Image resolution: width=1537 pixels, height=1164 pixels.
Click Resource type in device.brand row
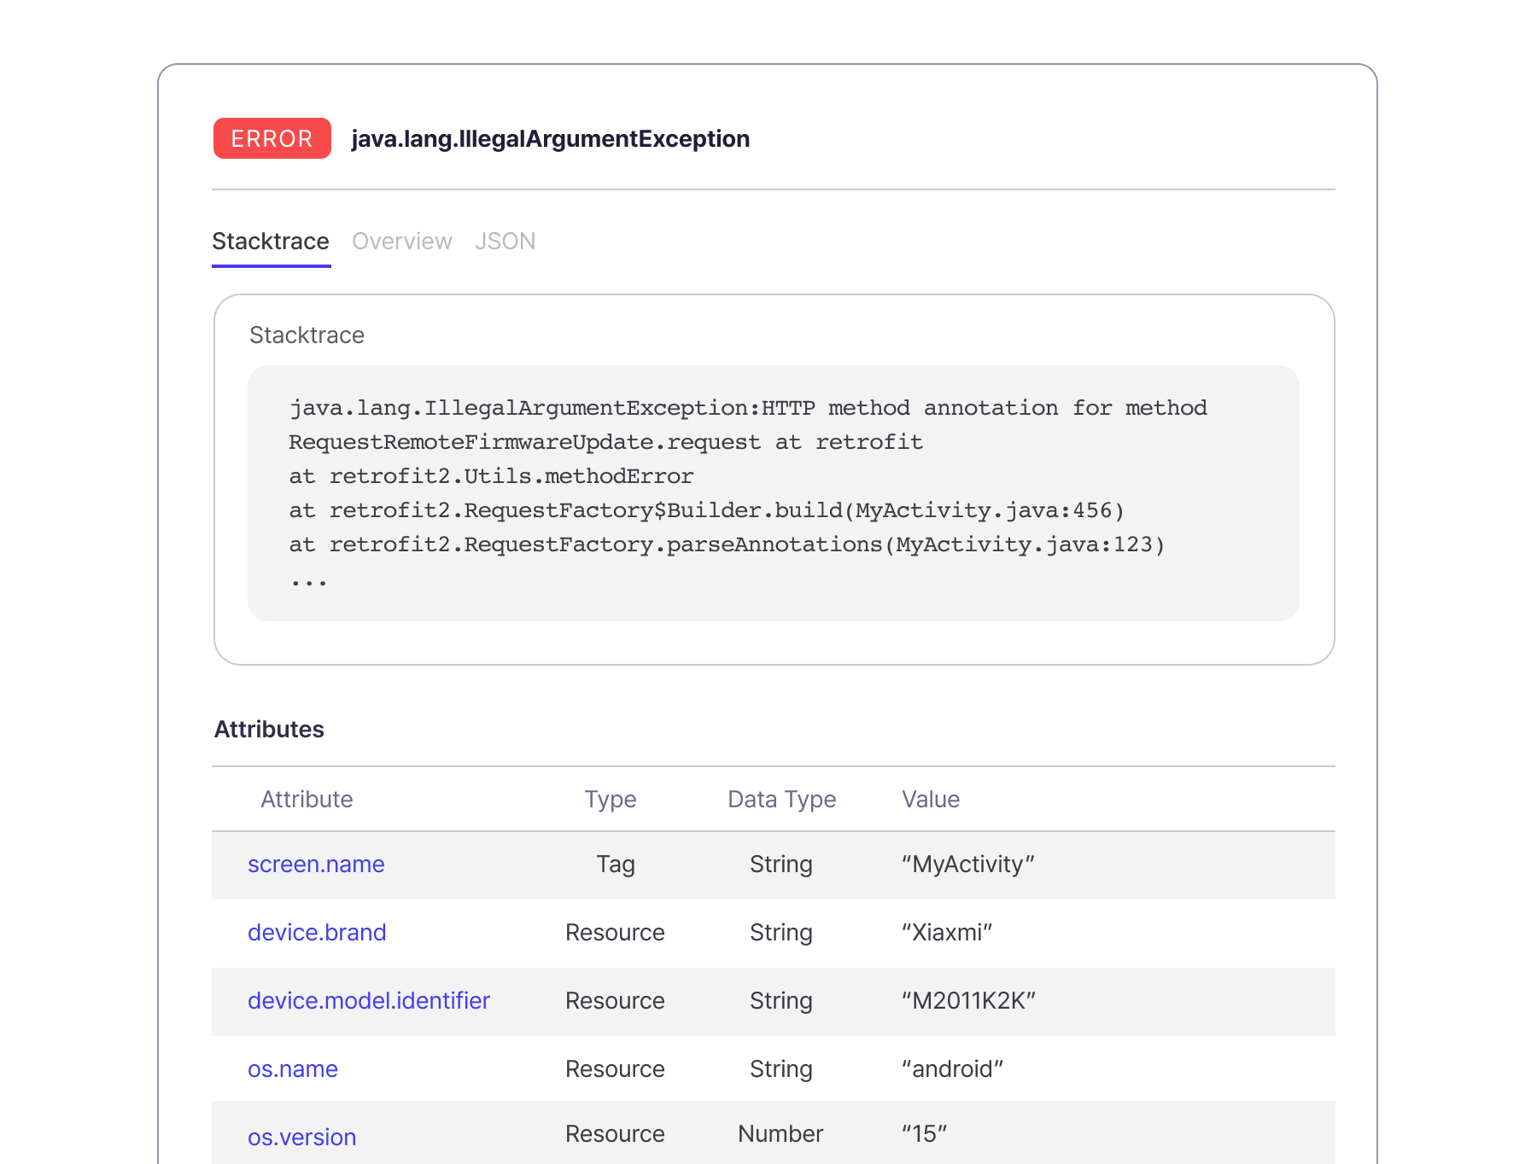(x=615, y=933)
